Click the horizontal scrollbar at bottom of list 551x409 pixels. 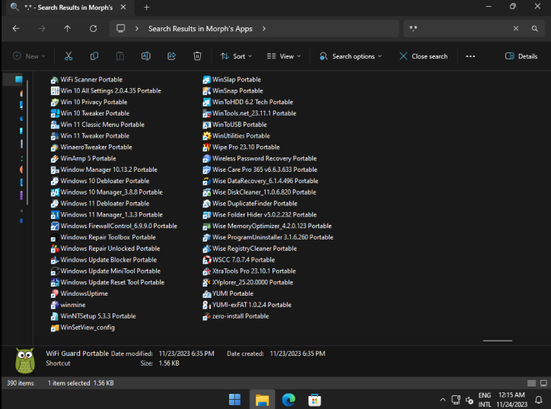click(x=497, y=341)
